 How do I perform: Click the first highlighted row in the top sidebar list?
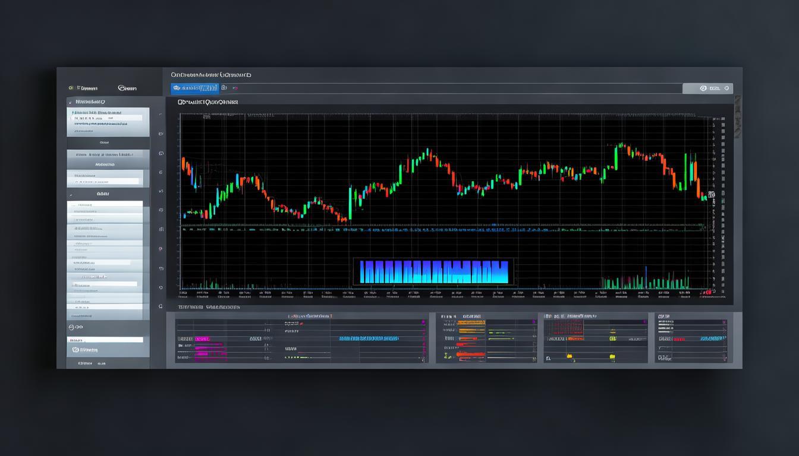[x=107, y=118]
